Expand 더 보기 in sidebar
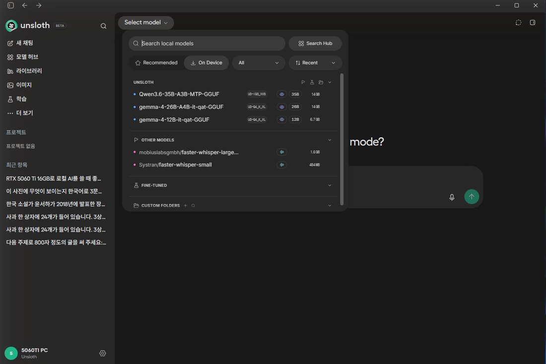 (20, 113)
